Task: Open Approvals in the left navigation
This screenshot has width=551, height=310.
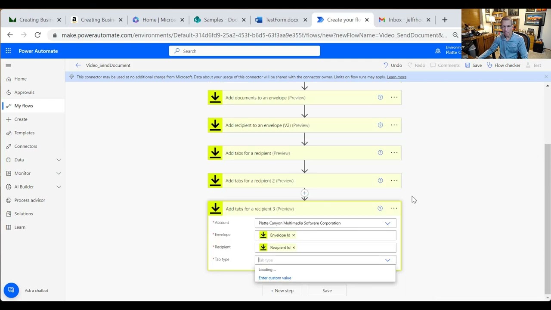Action: pos(33,92)
